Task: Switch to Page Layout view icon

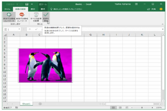Action: tap(120, 108)
